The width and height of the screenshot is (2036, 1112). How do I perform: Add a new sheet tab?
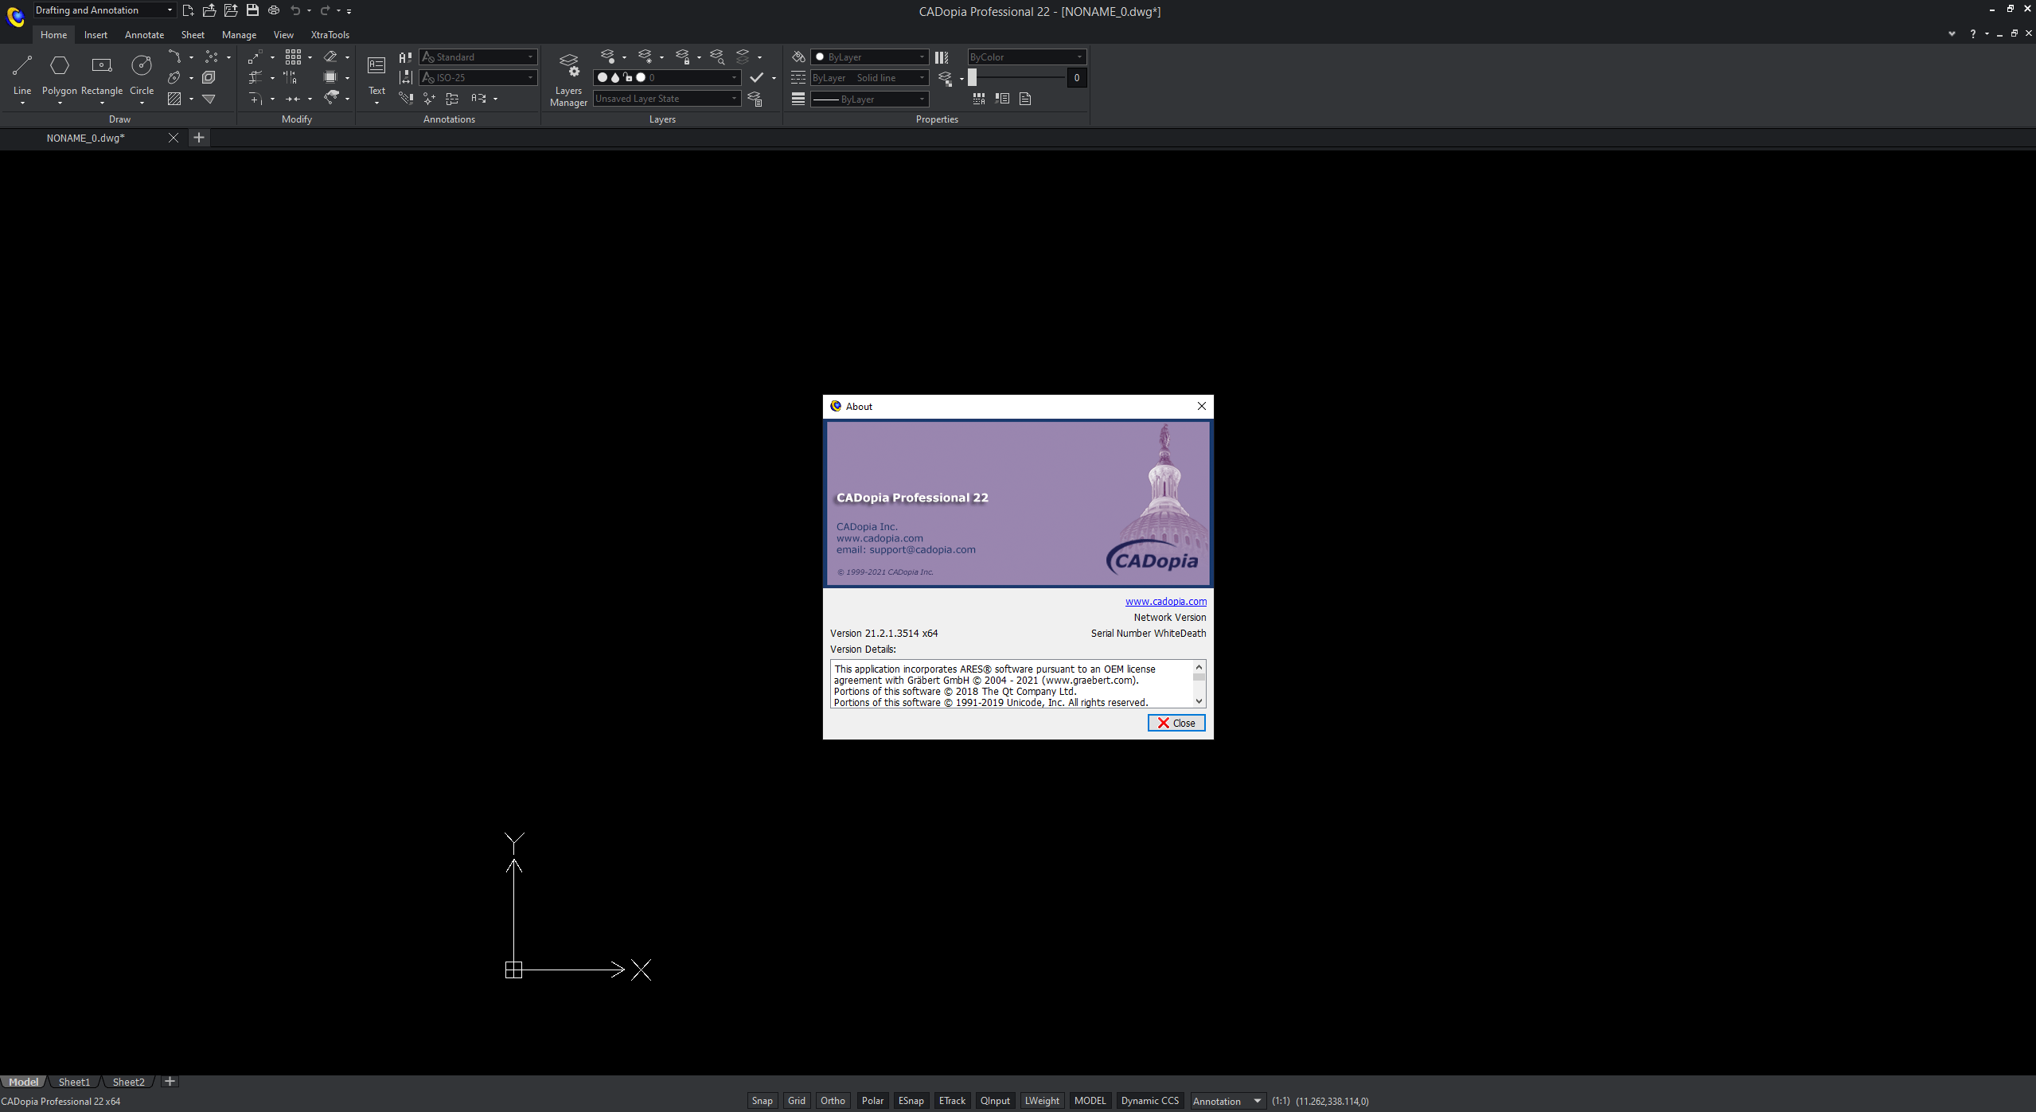[170, 1081]
